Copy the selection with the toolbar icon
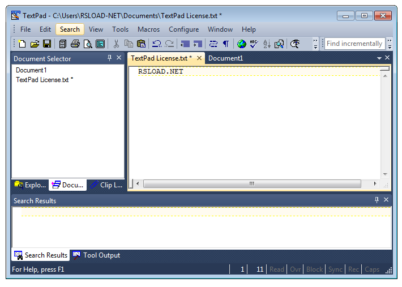 point(129,44)
